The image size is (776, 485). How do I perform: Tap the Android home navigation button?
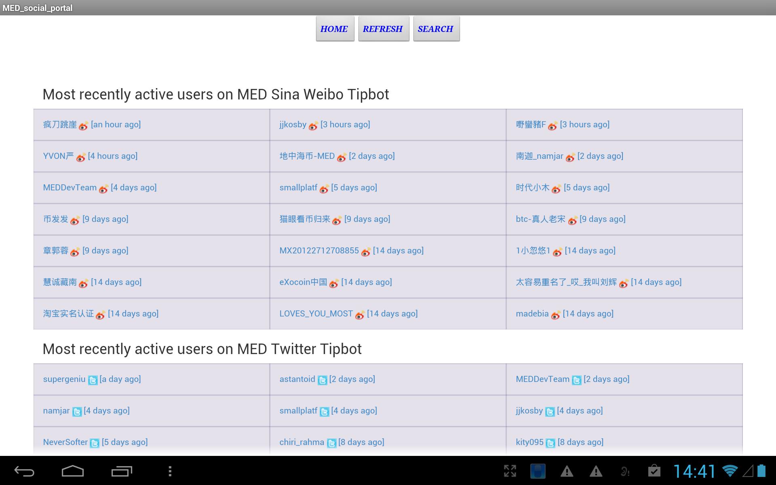(x=73, y=471)
